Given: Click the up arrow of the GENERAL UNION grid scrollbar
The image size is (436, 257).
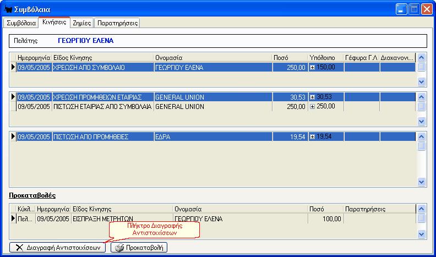Looking at the screenshot, I should pos(422,97).
